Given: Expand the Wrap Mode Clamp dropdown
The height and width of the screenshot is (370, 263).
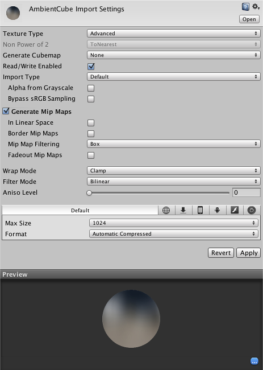Looking at the screenshot, I should [x=174, y=170].
